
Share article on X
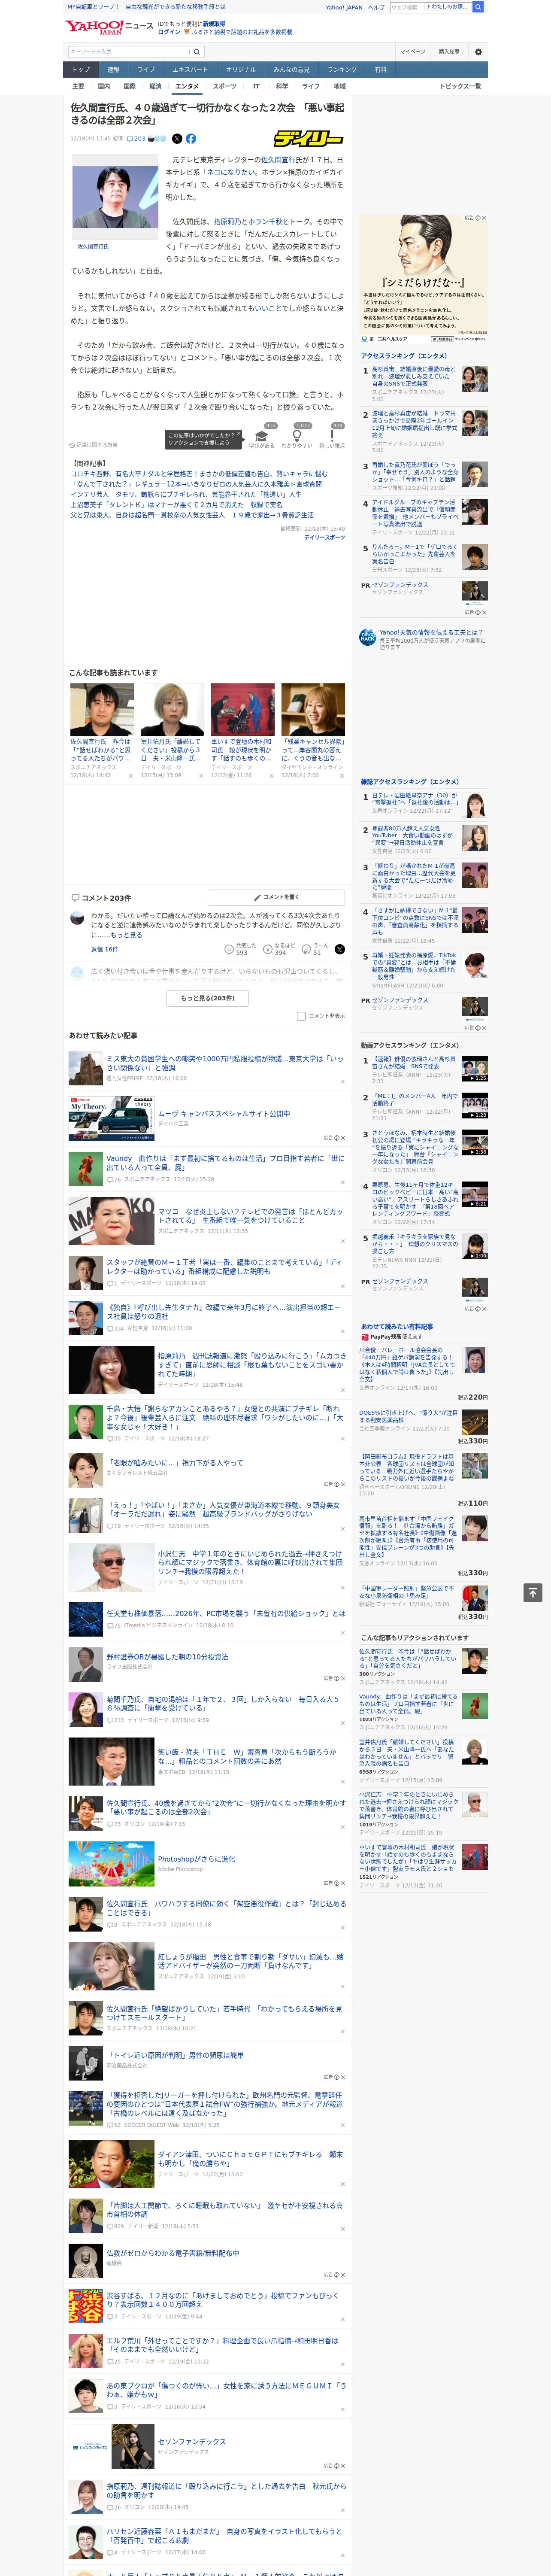coord(177,139)
